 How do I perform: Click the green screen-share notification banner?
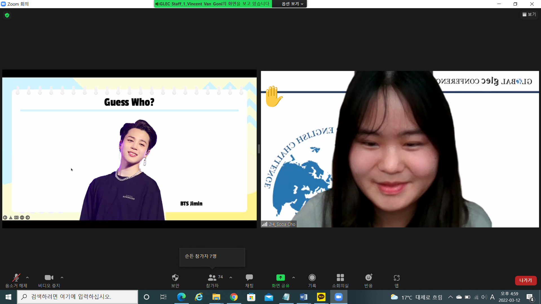(213, 4)
